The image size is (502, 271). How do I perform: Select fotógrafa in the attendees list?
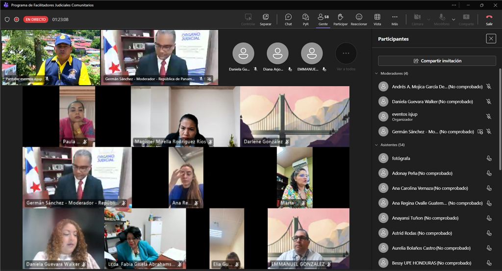click(x=401, y=158)
